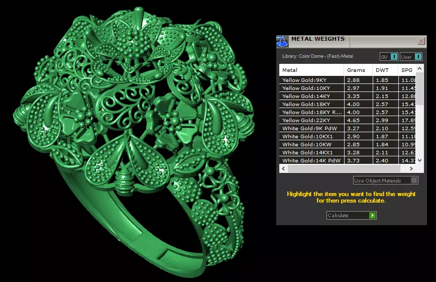This screenshot has height=282, width=436.
Task: Click the horizontal scroll left arrow
Action: (x=283, y=168)
